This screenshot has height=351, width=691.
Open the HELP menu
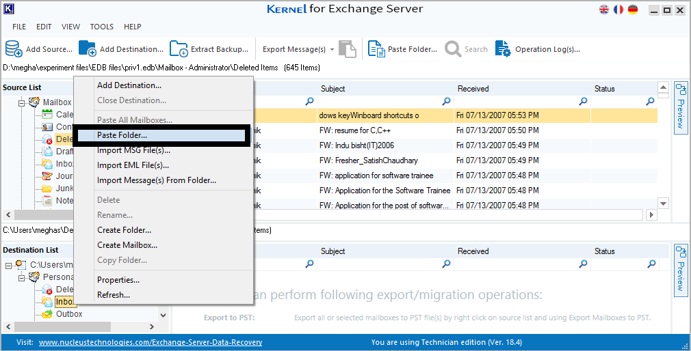[132, 27]
